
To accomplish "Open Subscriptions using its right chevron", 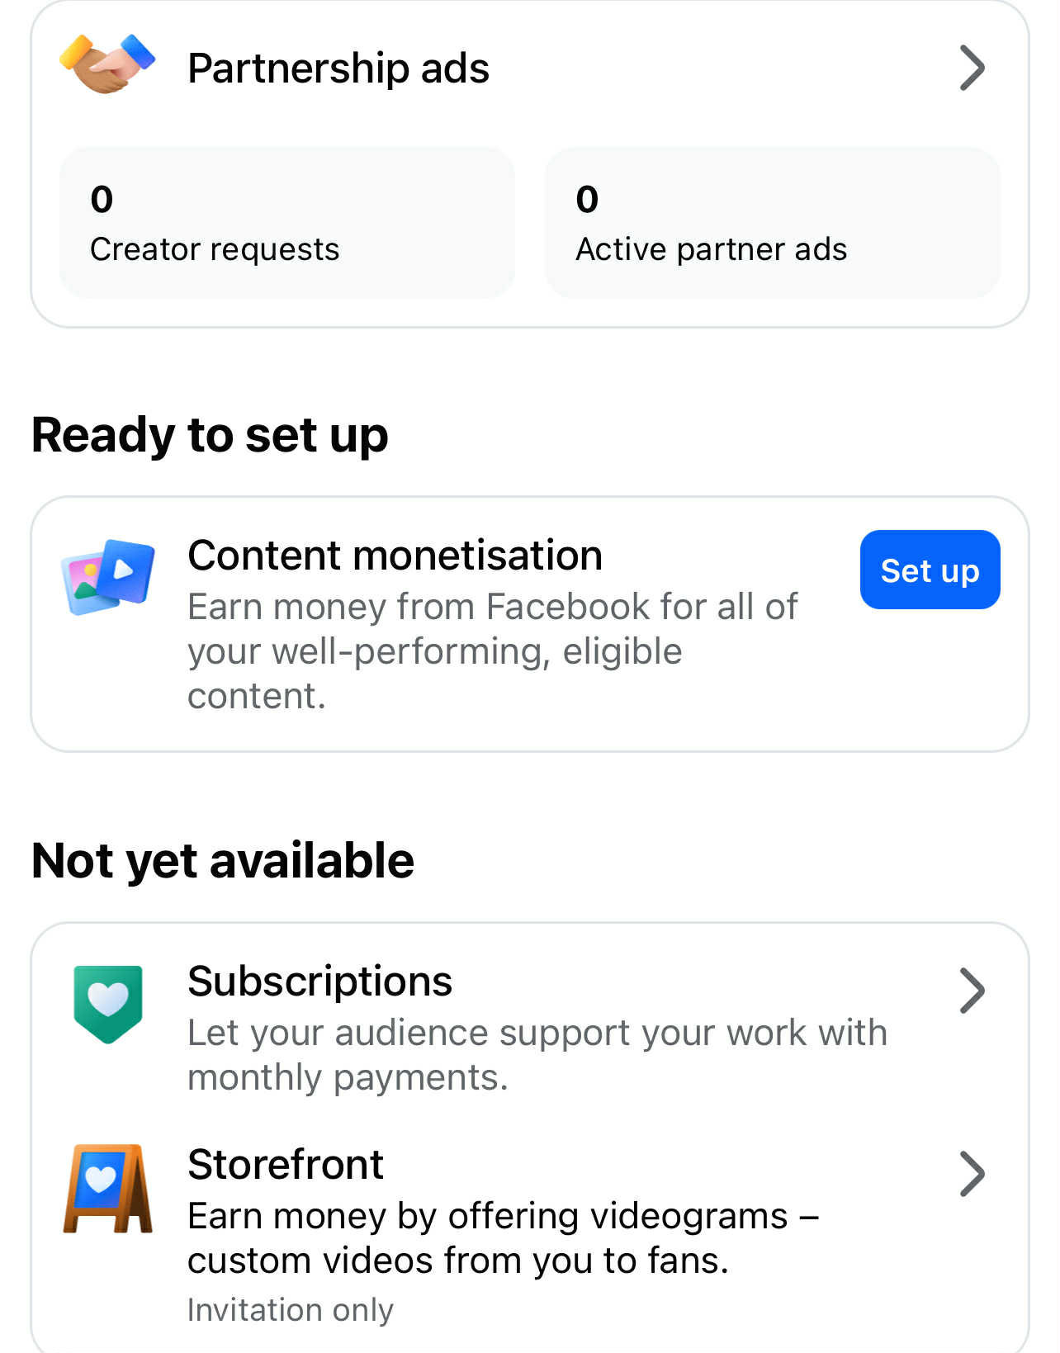I will pyautogui.click(x=972, y=991).
